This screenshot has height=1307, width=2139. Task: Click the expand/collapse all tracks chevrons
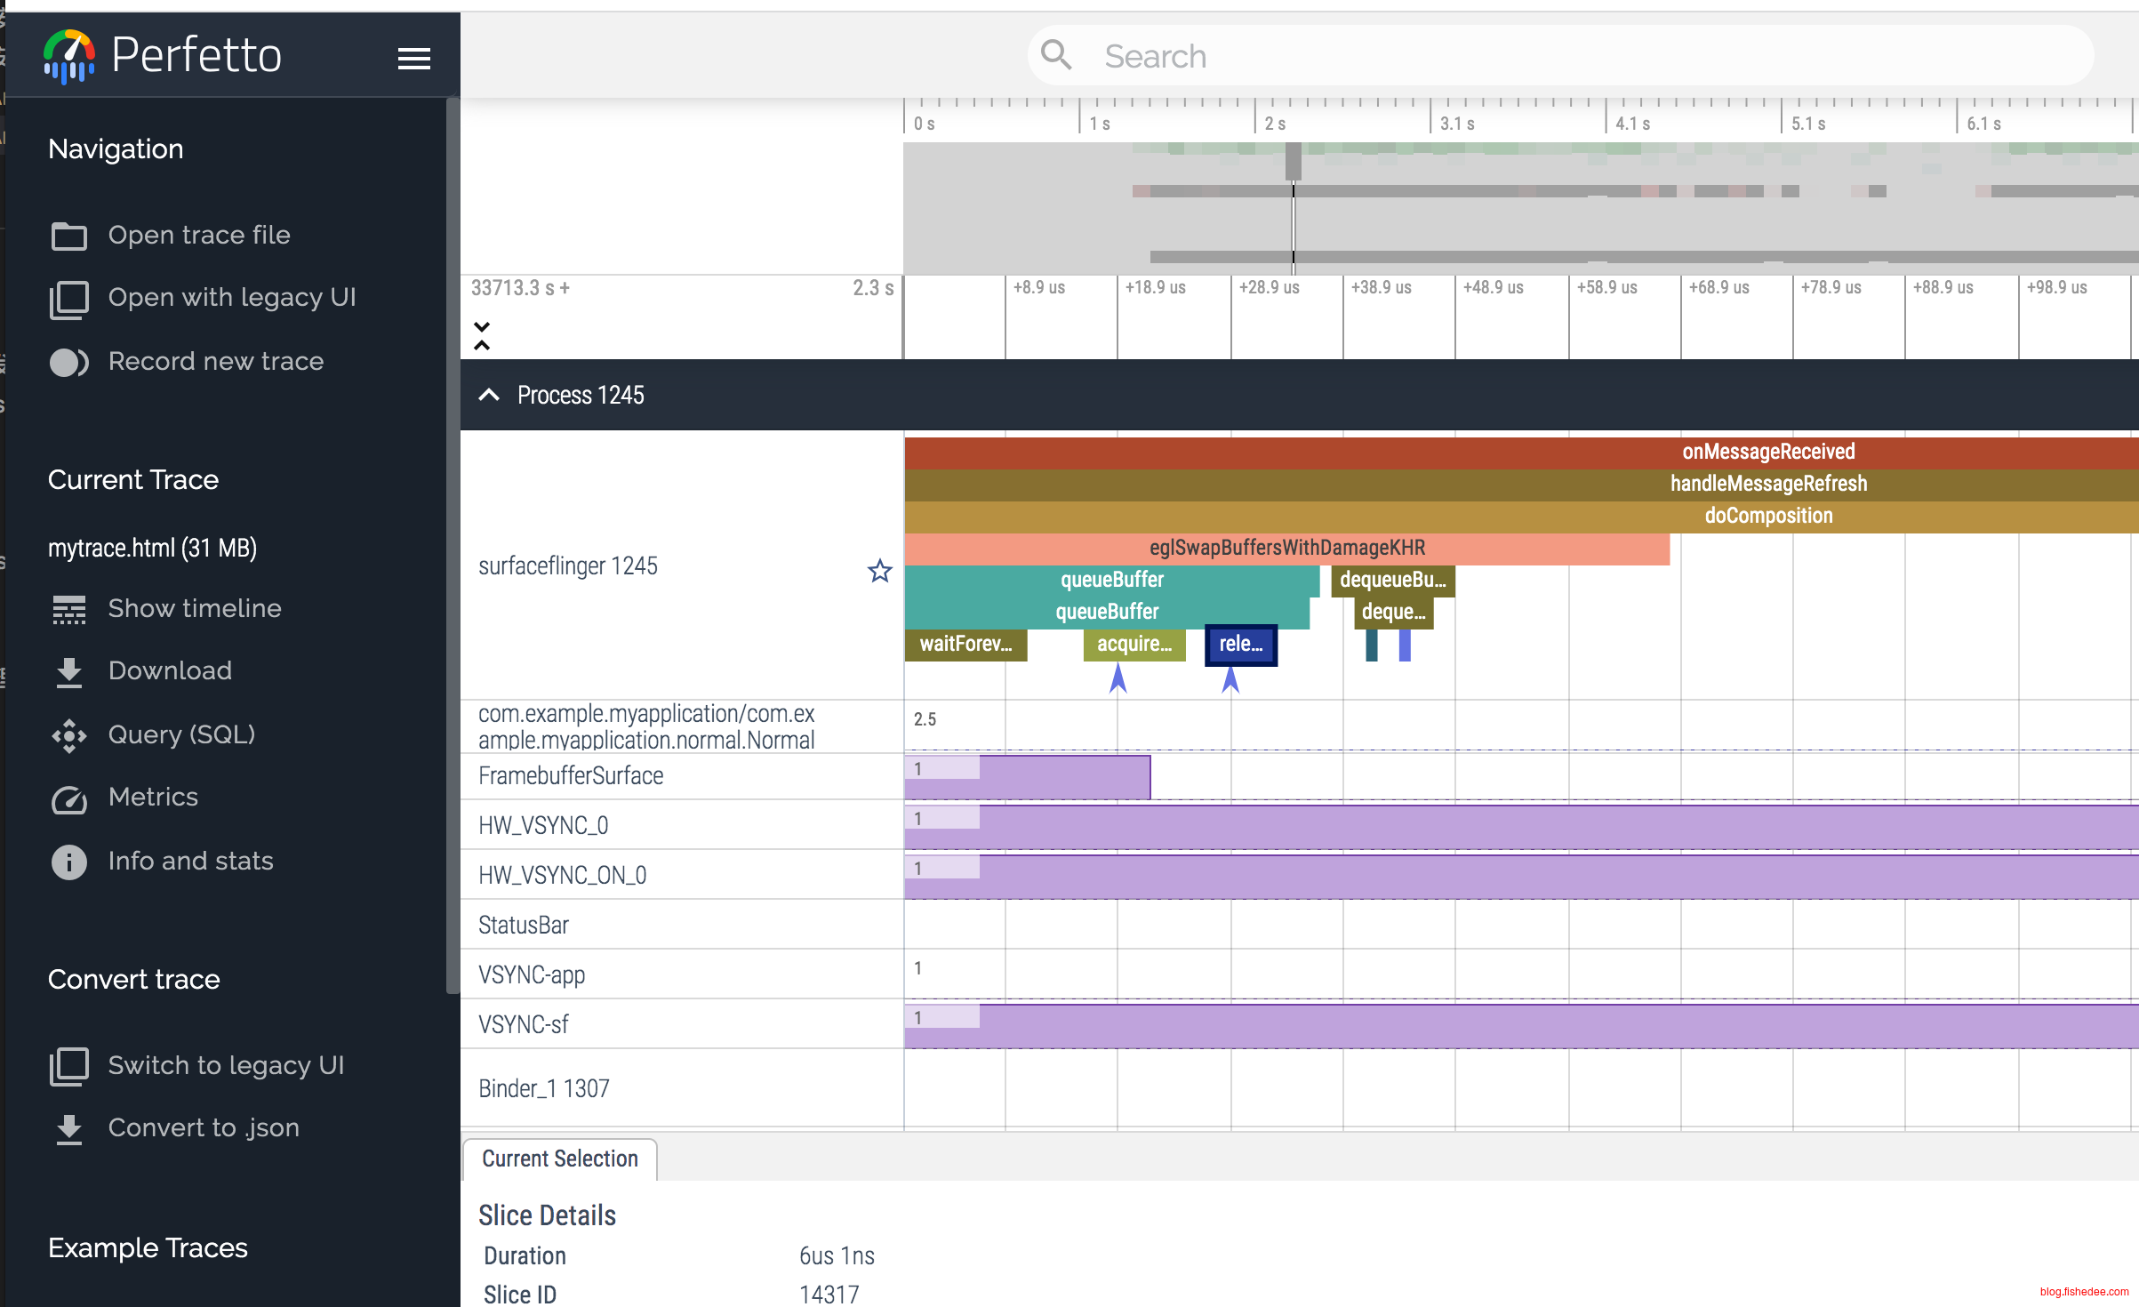tap(482, 336)
